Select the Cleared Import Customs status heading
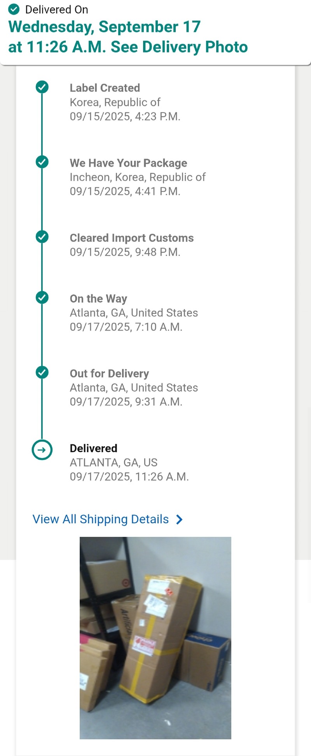The height and width of the screenshot is (756, 311). (x=132, y=238)
